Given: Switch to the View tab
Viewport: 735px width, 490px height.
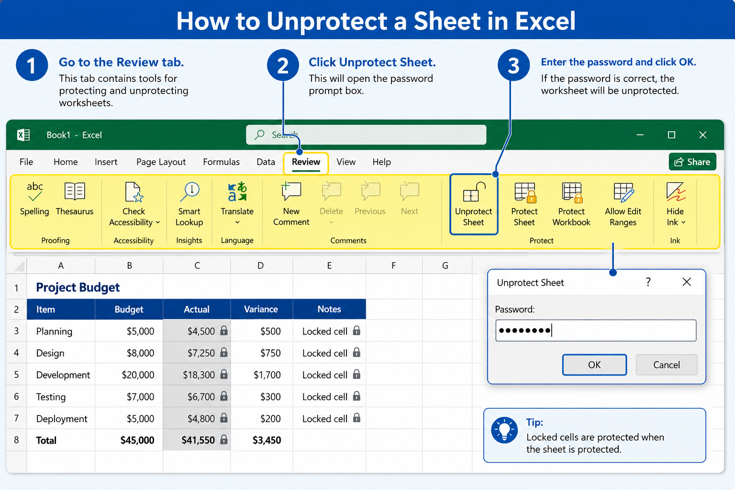Looking at the screenshot, I should pyautogui.click(x=346, y=162).
